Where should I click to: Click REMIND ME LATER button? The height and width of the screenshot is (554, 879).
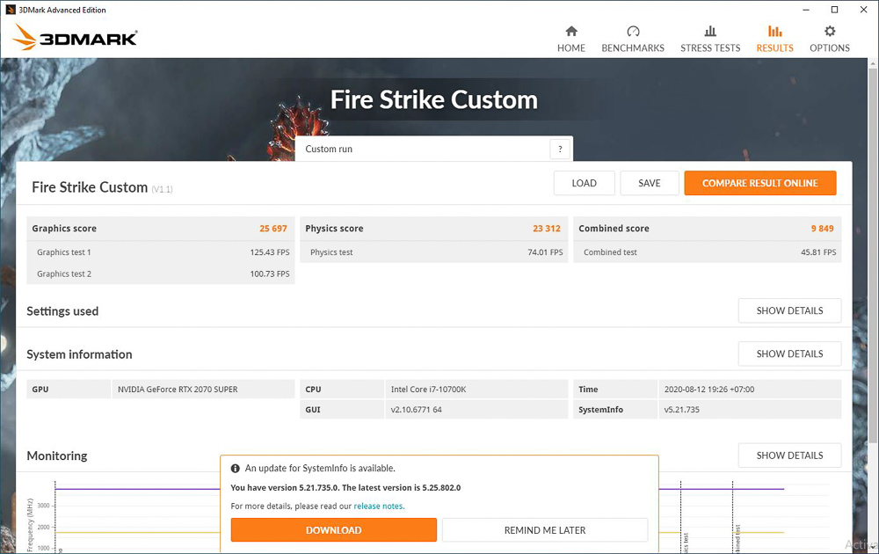coord(545,530)
